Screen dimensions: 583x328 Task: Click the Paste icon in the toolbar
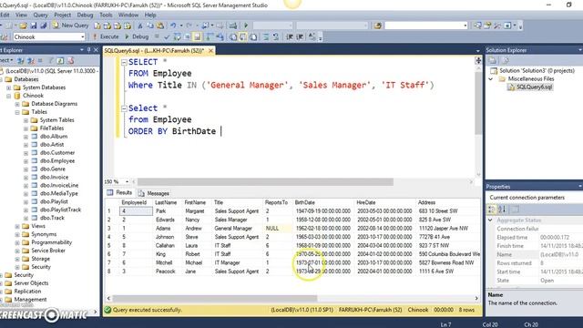coord(160,26)
